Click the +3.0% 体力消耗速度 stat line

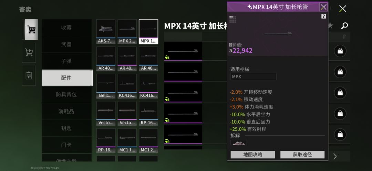[251, 107]
